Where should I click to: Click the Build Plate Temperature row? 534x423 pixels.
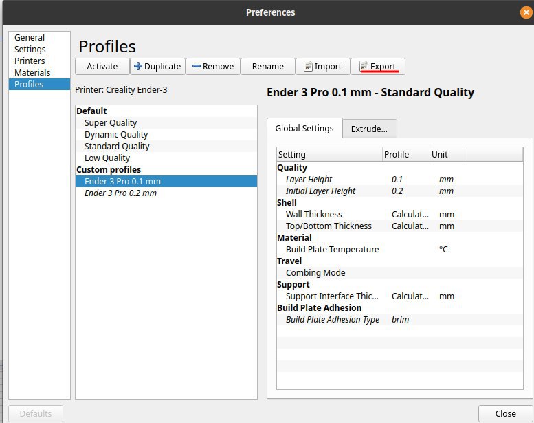[x=400, y=249]
